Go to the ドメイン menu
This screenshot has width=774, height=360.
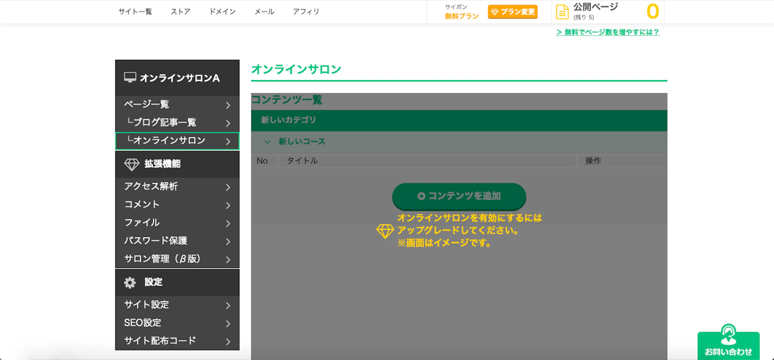222,12
